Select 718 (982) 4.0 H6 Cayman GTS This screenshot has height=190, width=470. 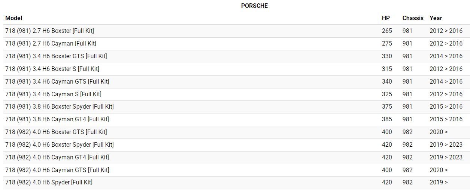[x=57, y=170]
